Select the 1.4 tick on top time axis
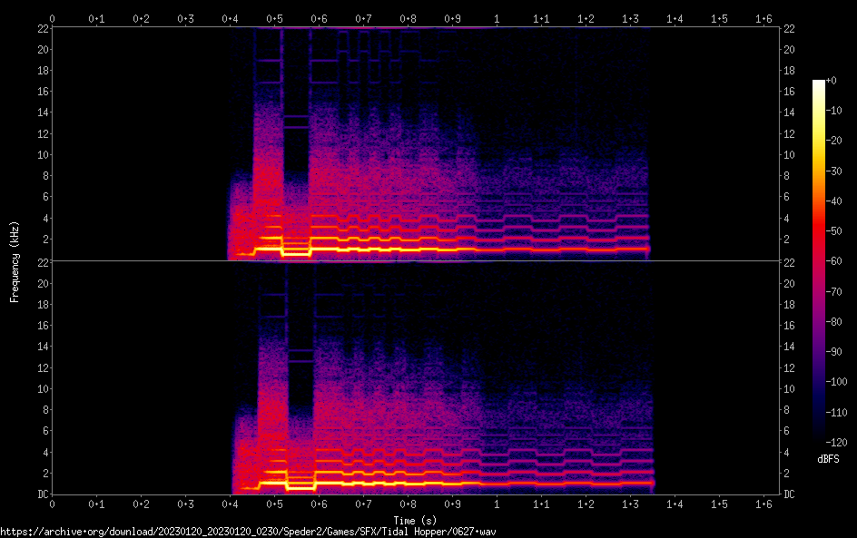 [675, 18]
